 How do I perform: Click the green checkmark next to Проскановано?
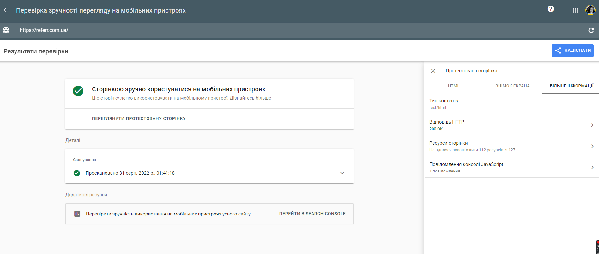(77, 173)
